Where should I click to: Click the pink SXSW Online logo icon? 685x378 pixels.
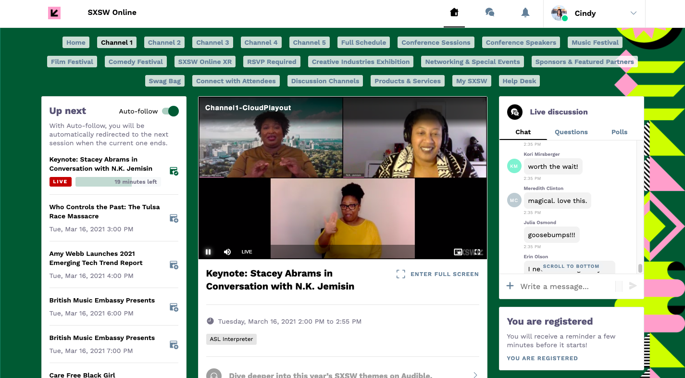point(54,13)
